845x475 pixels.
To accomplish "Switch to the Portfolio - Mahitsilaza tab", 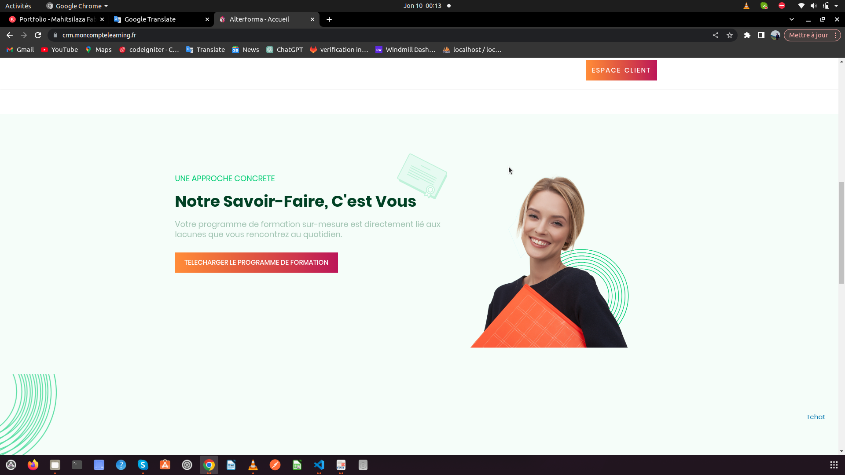I will pos(56,19).
